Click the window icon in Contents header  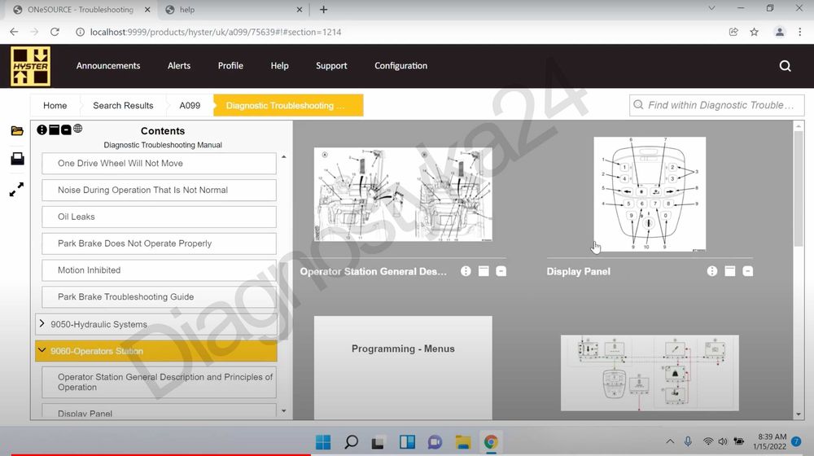(54, 129)
